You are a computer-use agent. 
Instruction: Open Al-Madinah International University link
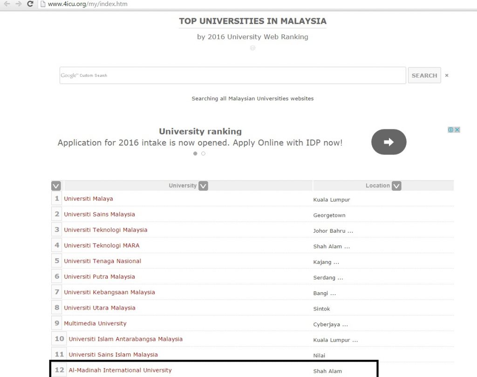120,370
